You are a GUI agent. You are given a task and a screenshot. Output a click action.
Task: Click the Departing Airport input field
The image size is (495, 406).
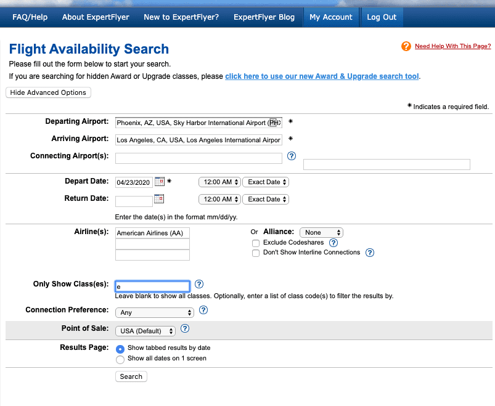click(x=198, y=123)
